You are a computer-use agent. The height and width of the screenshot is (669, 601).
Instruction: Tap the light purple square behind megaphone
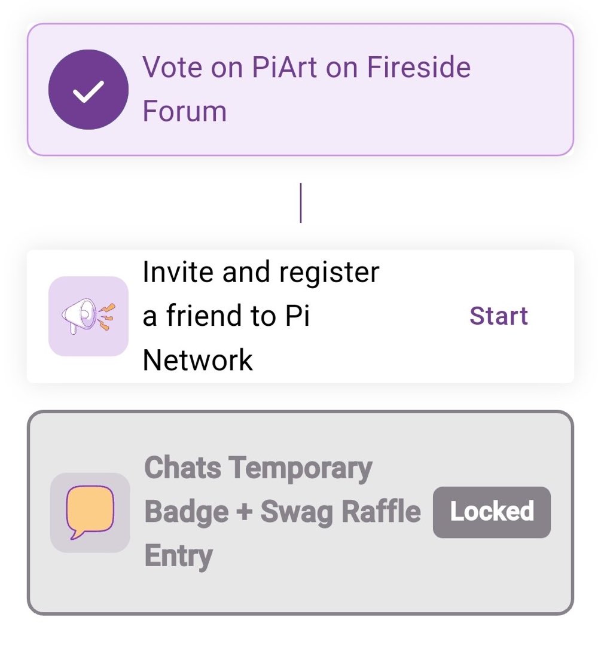point(89,316)
